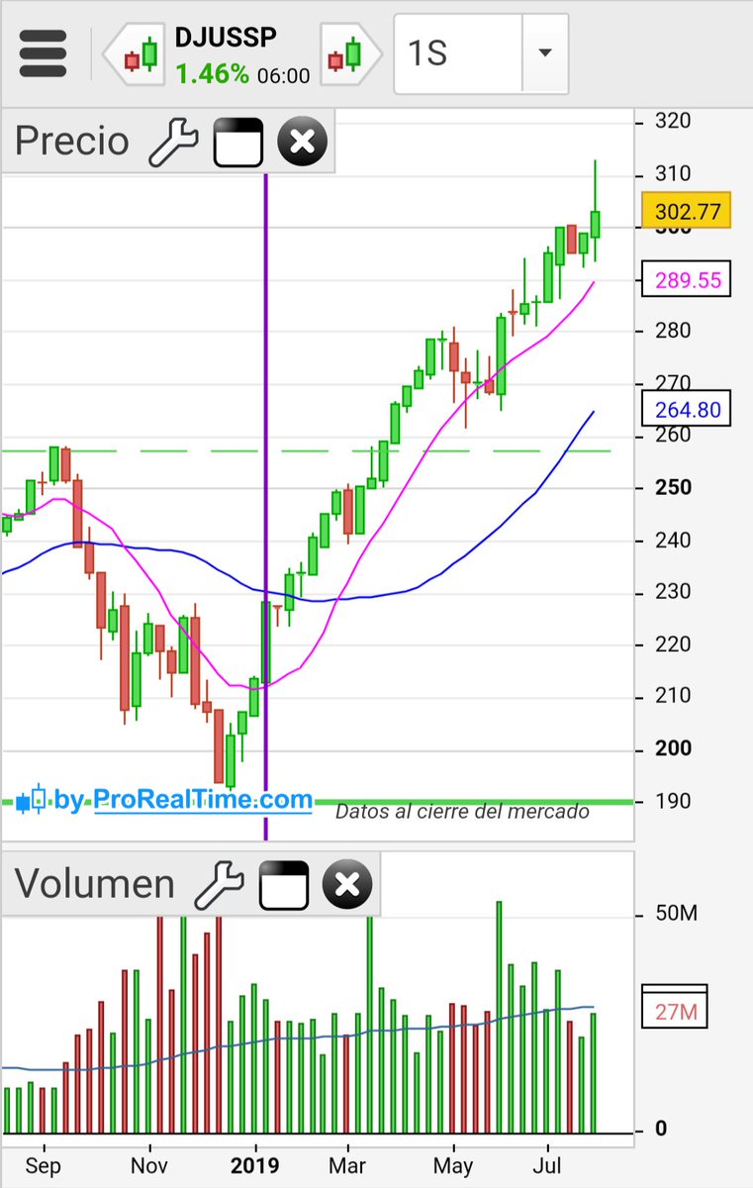This screenshot has width=753, height=1188.
Task: Click the ProRealTime.com link
Action: (203, 800)
